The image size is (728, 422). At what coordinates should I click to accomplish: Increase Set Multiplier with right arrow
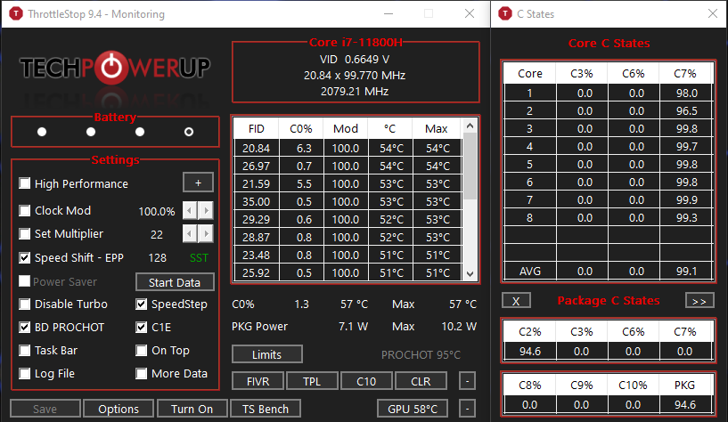coord(206,234)
